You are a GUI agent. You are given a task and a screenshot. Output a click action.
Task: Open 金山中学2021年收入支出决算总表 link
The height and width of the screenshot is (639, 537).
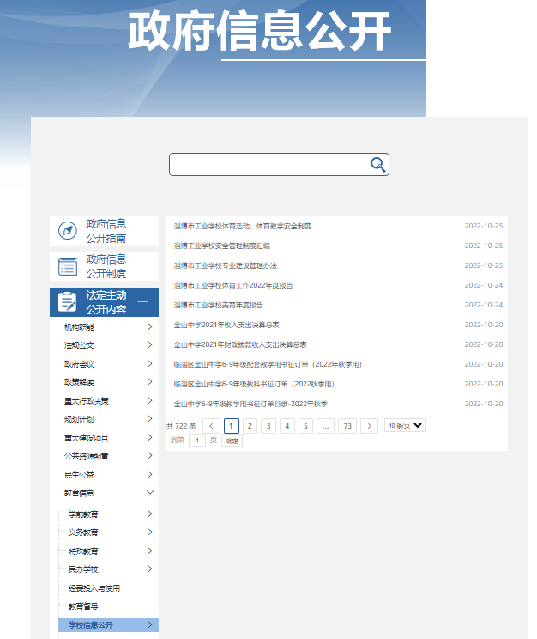[x=226, y=326]
